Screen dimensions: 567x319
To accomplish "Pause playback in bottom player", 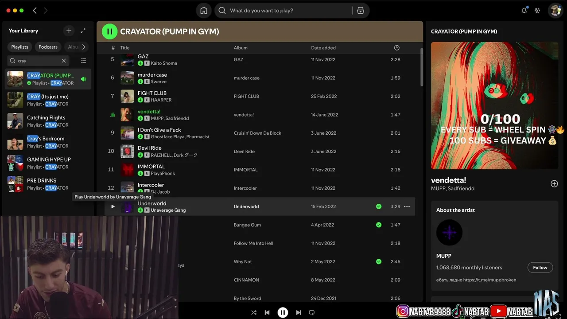I will tap(283, 312).
